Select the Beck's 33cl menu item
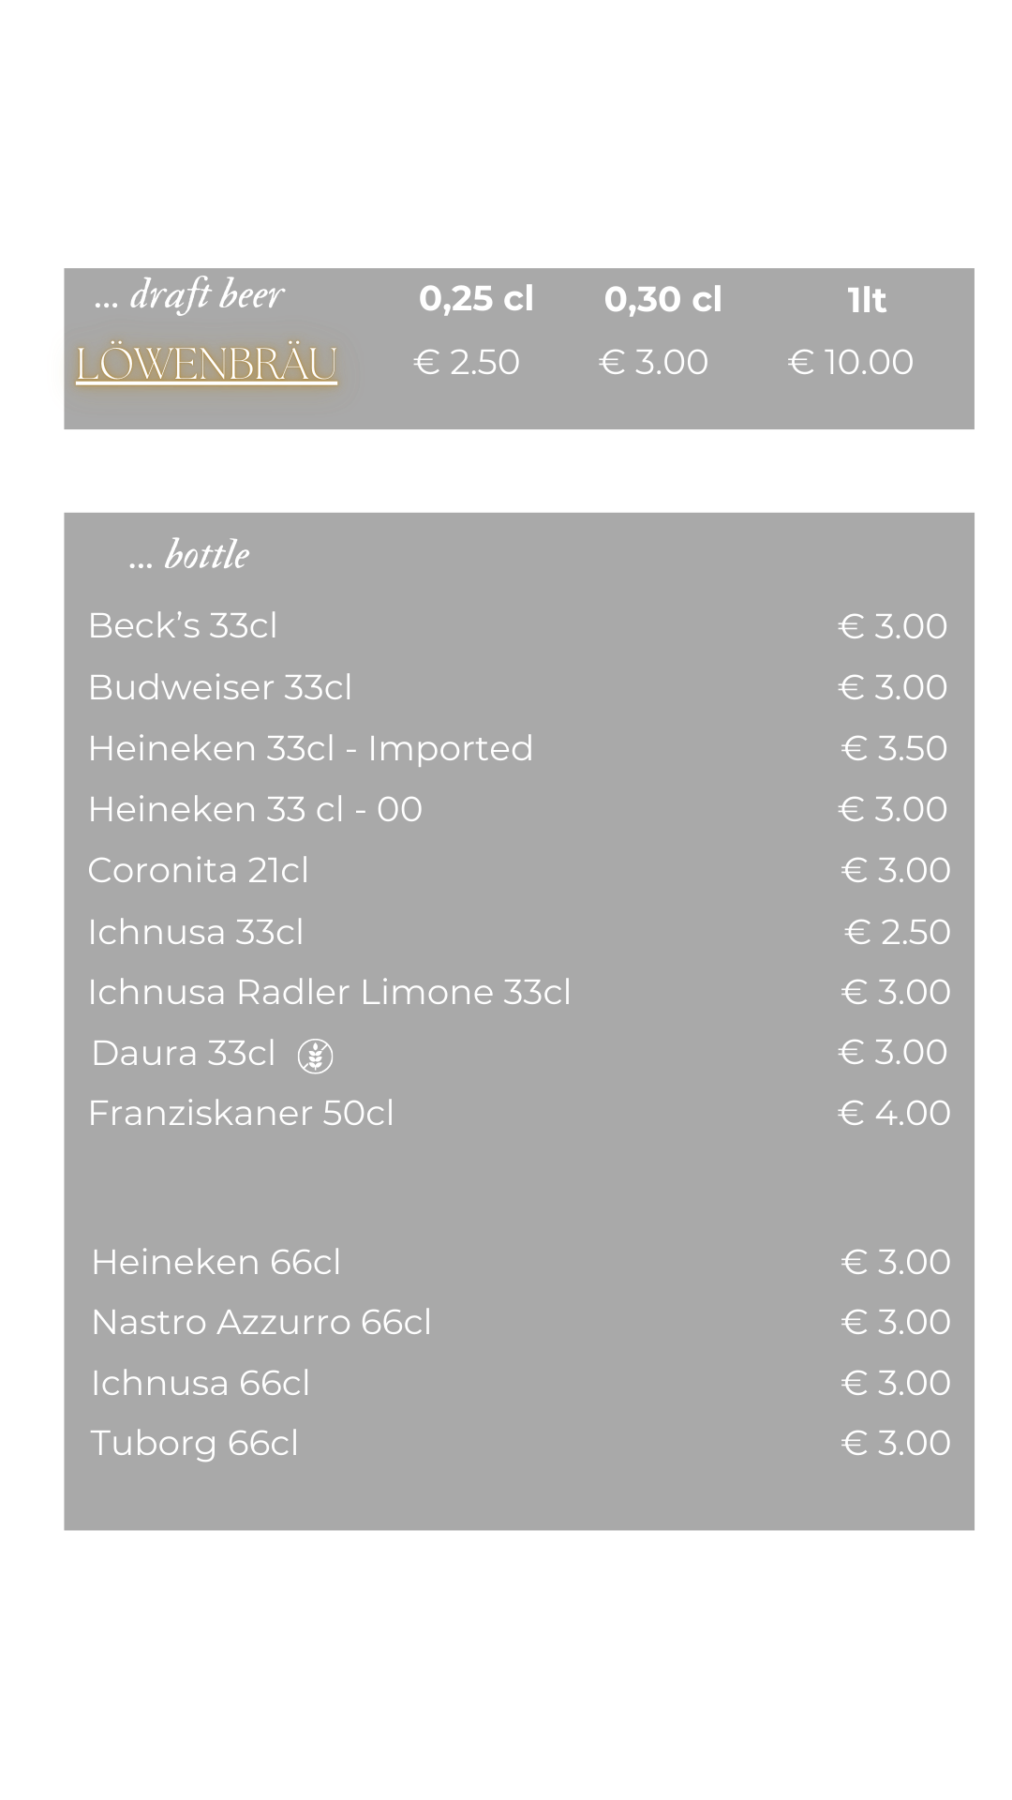The width and height of the screenshot is (1012, 1800). point(183,625)
